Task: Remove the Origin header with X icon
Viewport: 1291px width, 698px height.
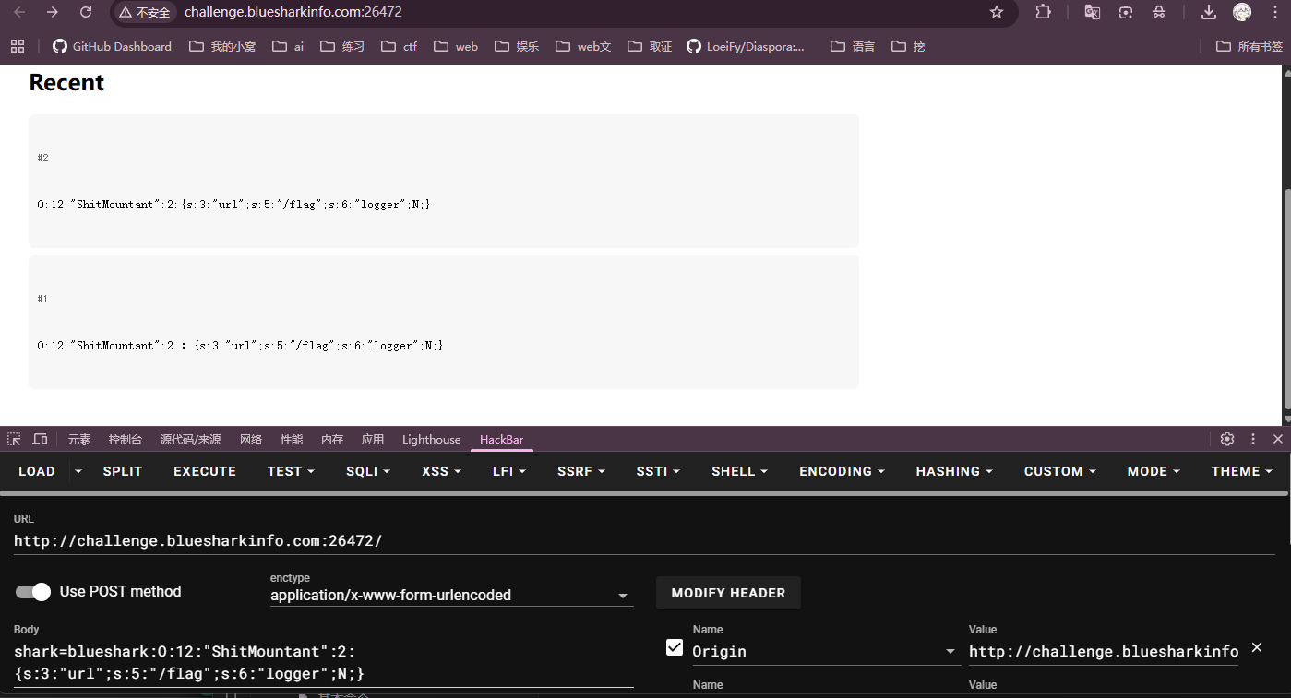Action: tap(1256, 648)
